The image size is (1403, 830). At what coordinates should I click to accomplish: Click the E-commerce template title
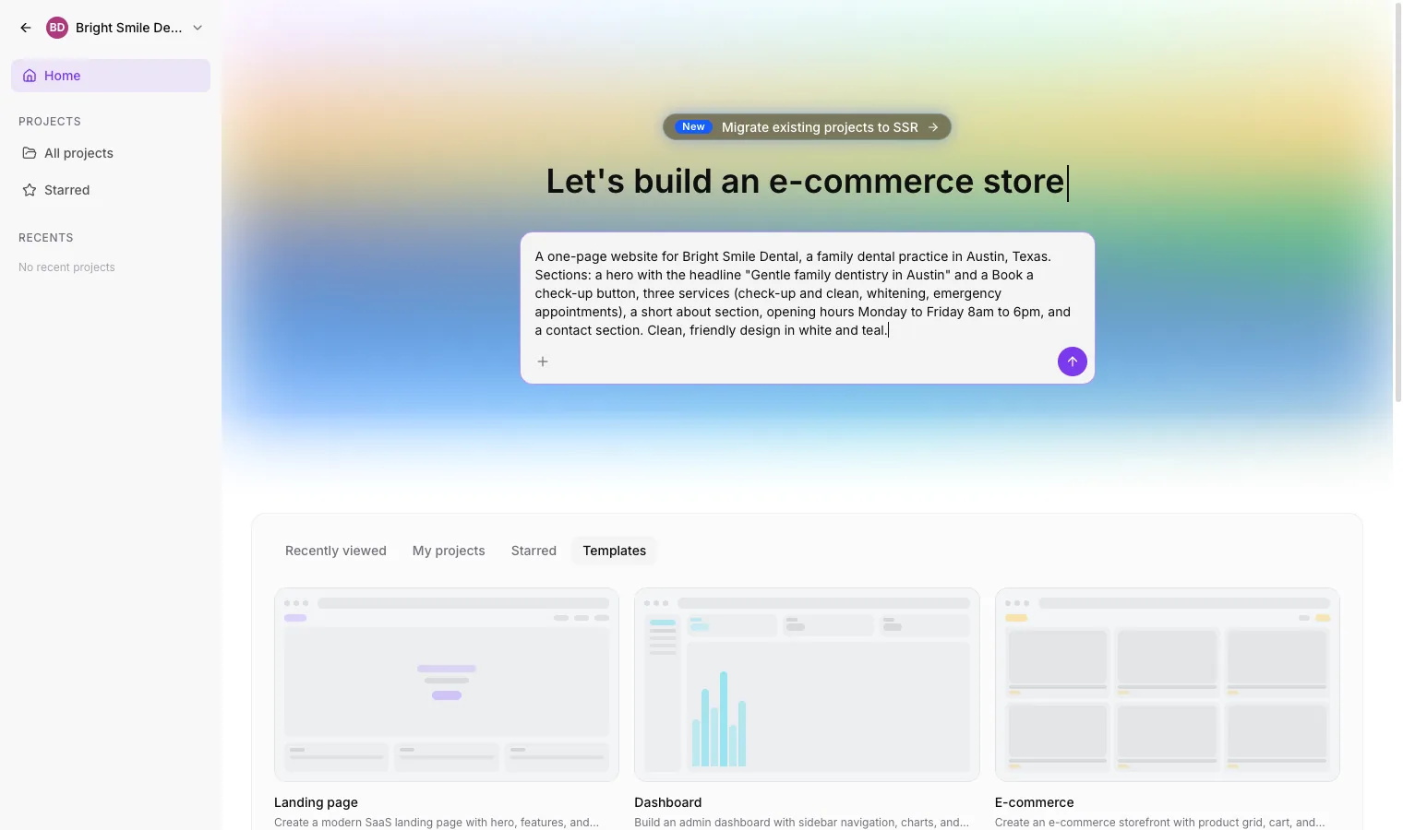coord(1035,802)
